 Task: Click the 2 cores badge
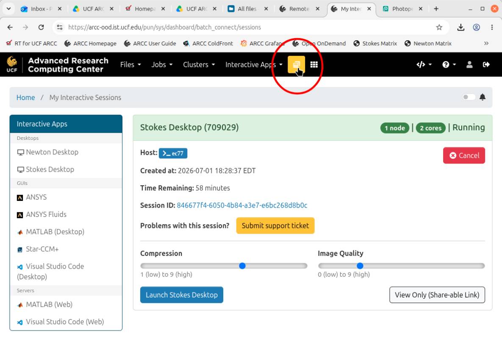tap(430, 128)
